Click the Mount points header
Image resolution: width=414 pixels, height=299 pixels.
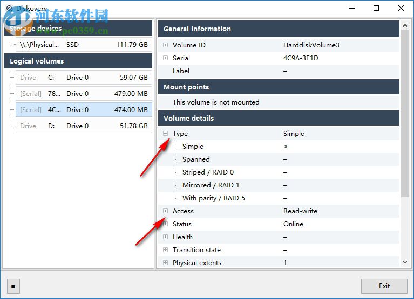[x=279, y=87]
